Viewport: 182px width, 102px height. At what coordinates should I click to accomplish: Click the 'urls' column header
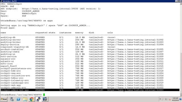pos(110,33)
